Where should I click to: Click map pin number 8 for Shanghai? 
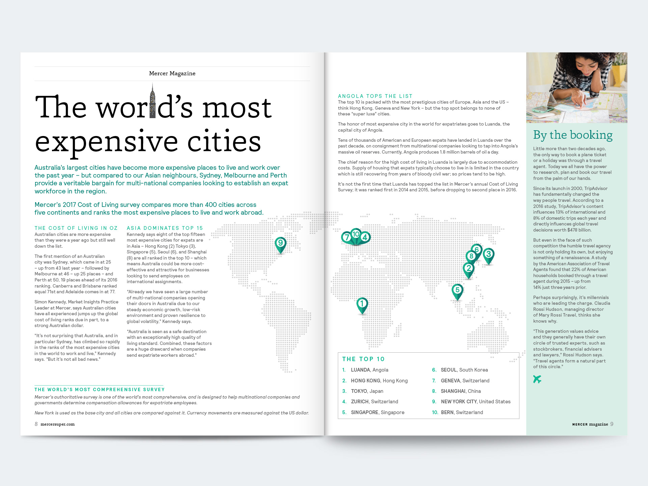pos(471,256)
